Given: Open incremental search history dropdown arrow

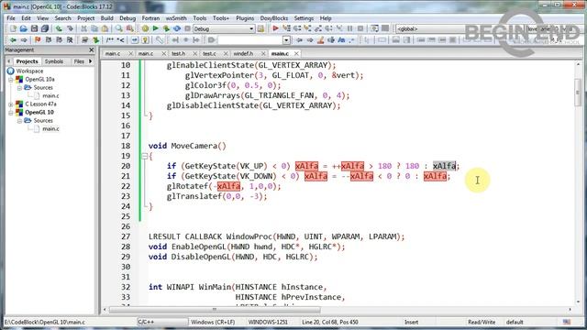Looking at the screenshot, I should point(286,39).
